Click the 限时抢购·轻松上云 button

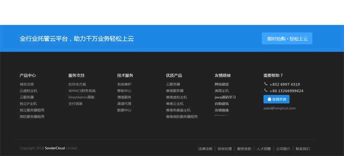287,39
